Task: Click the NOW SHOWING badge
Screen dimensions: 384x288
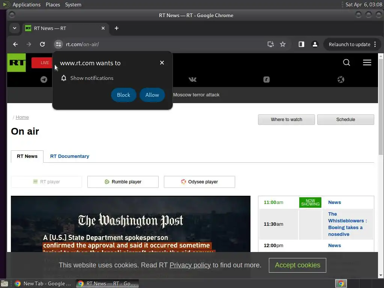Action: coord(310,202)
